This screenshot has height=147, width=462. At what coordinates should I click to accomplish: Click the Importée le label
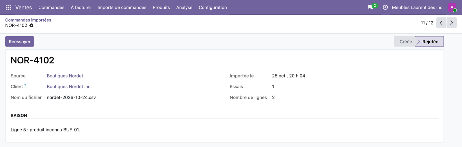[242, 76]
